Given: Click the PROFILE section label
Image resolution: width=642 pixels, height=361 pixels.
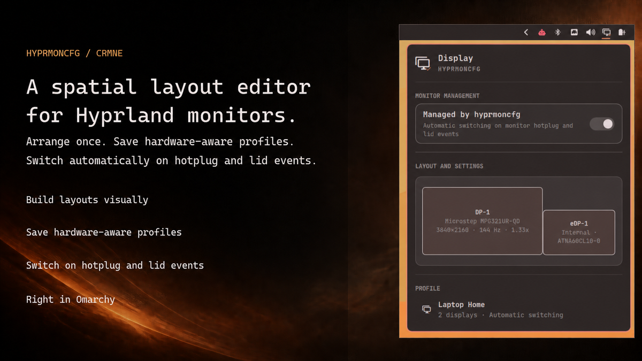Looking at the screenshot, I should pos(427,288).
